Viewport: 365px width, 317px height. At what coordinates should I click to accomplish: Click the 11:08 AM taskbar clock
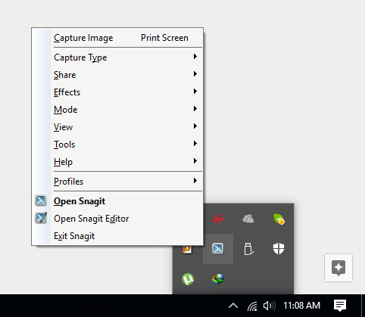click(x=301, y=306)
